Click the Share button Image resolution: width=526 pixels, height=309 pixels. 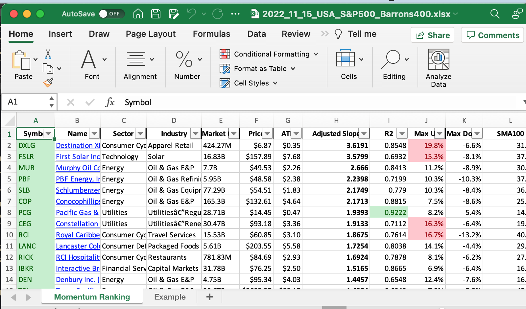click(432, 35)
